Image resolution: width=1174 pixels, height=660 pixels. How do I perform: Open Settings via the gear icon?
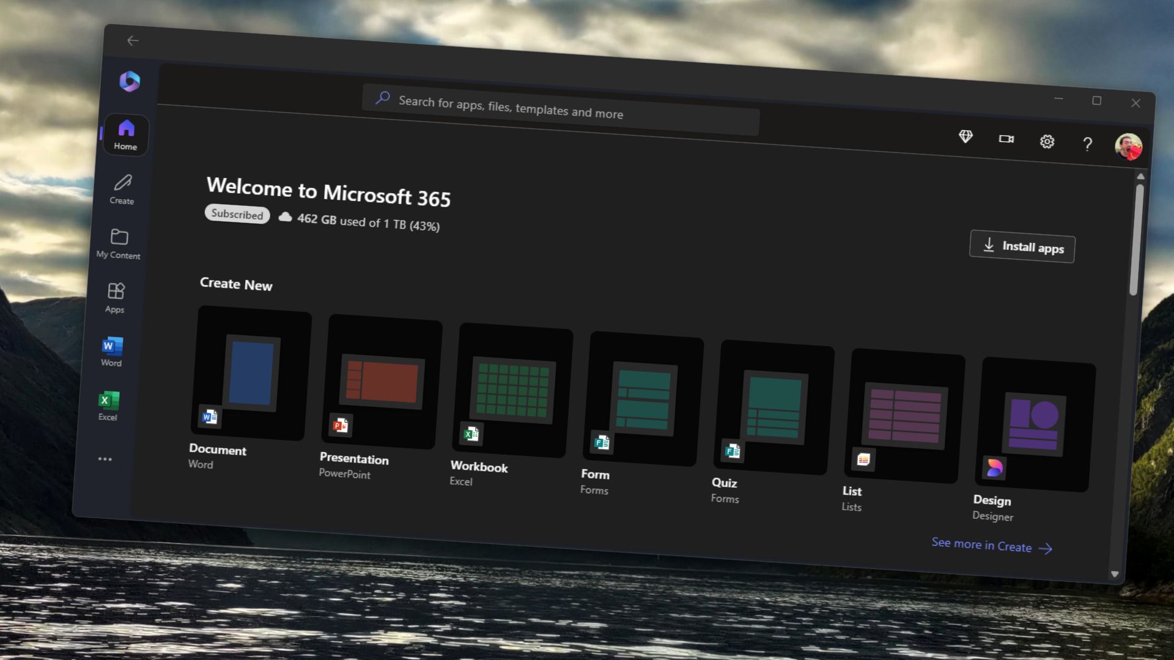point(1047,142)
